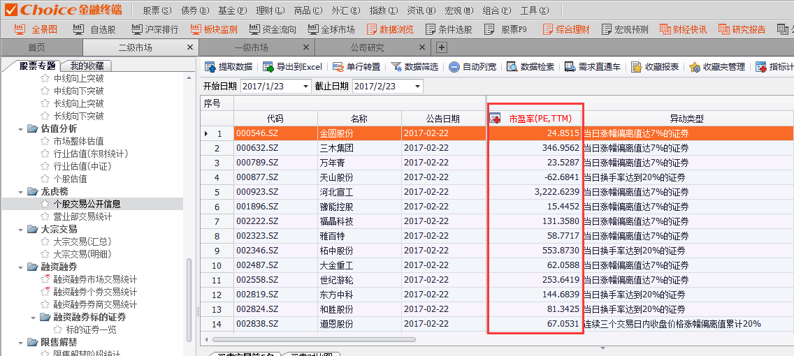Click the 需求直通车 icon button

pyautogui.click(x=570, y=67)
